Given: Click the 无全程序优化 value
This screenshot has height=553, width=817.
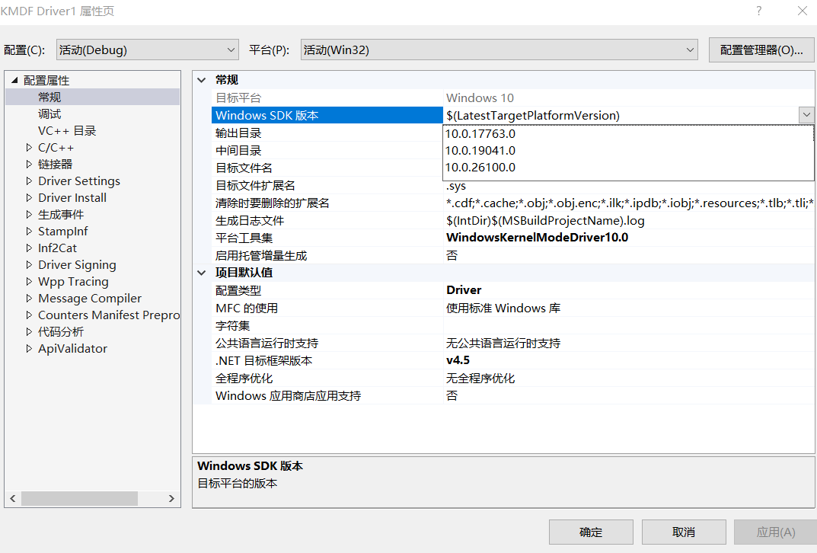Looking at the screenshot, I should (480, 378).
